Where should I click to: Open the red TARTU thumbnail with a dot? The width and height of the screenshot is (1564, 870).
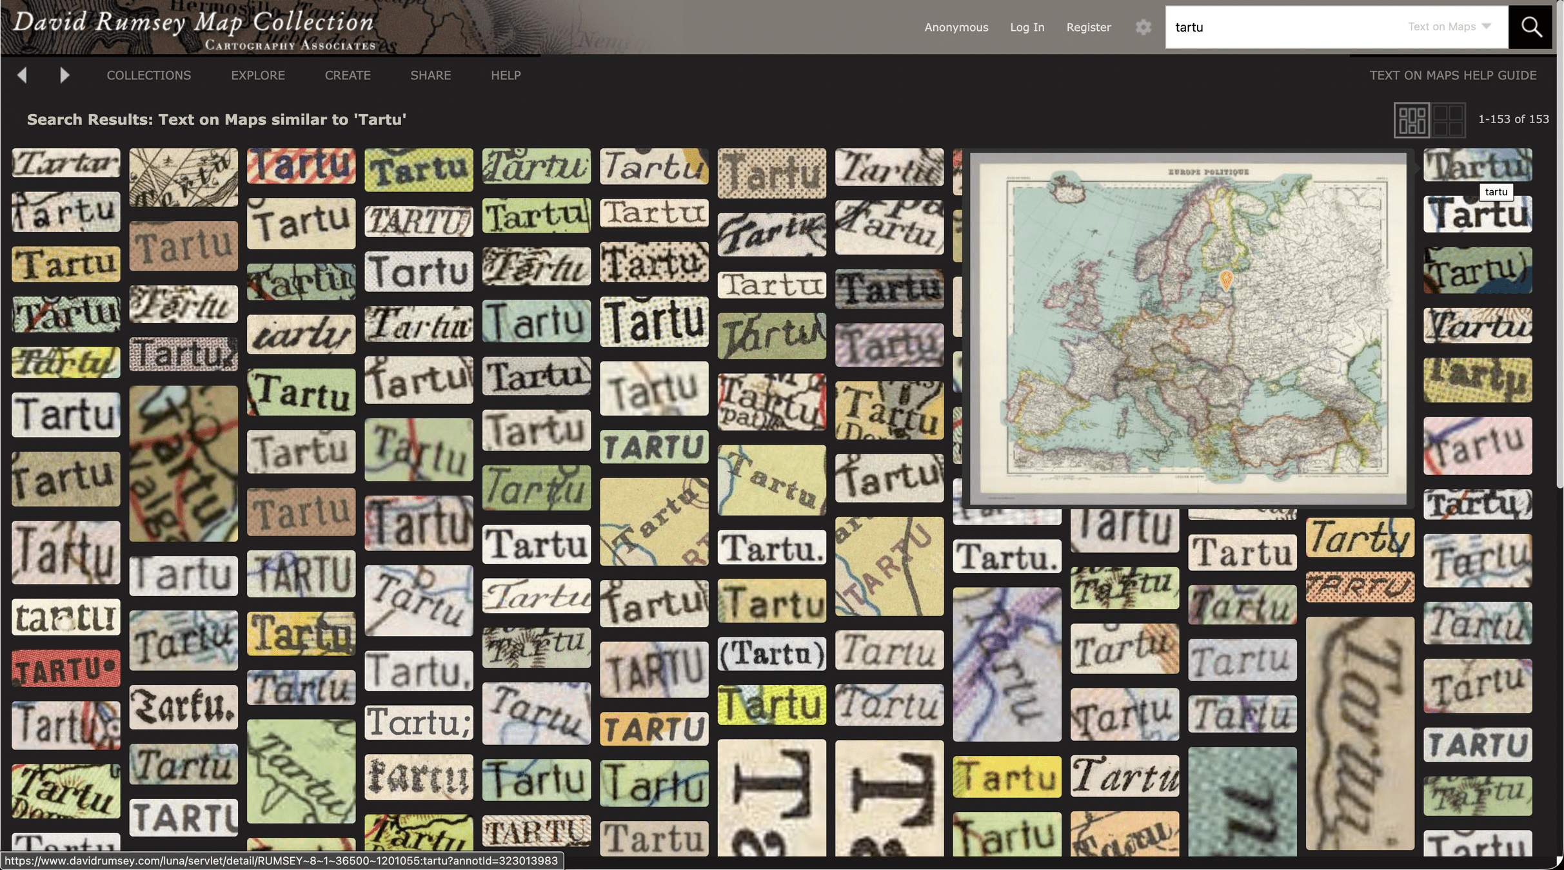[66, 669]
